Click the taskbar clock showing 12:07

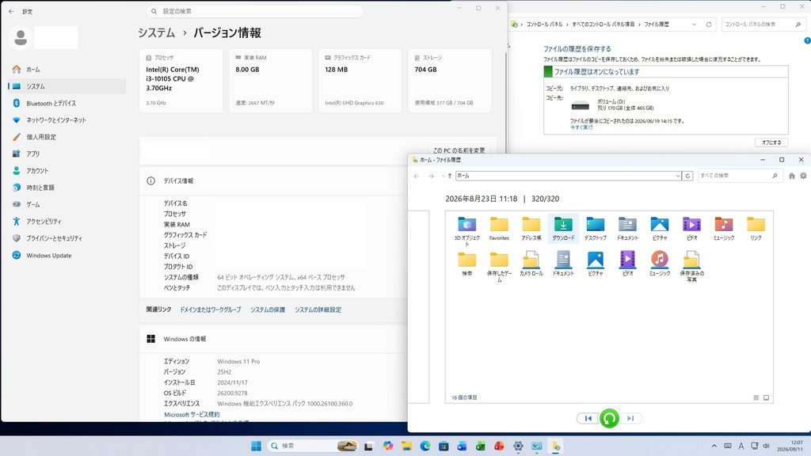[x=791, y=446]
